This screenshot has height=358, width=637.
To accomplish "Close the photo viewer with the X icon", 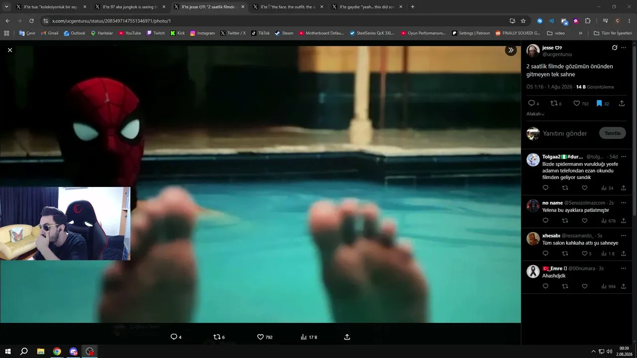I will pyautogui.click(x=10, y=50).
